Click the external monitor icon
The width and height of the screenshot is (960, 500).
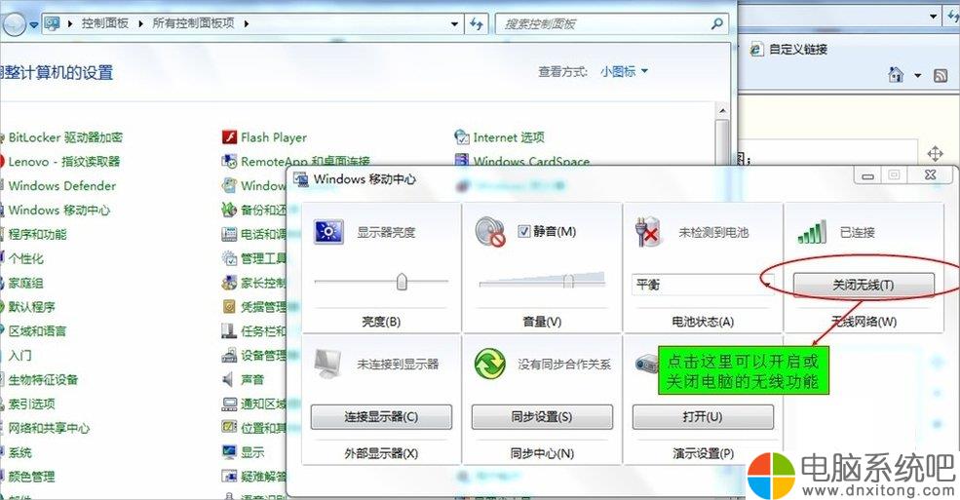click(327, 365)
